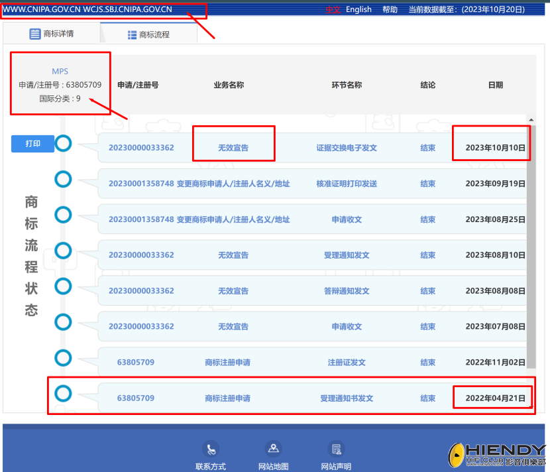Click the vertical scrollbar thumb
550x472 pixels.
tap(531, 247)
